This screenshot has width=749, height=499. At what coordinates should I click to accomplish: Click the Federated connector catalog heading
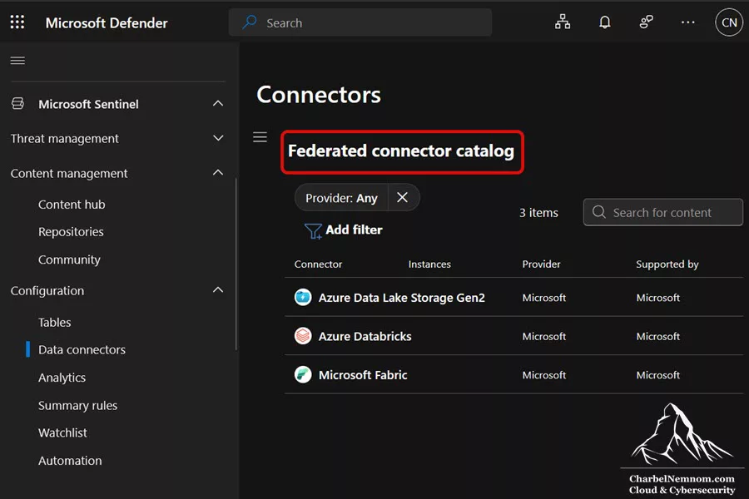pos(401,151)
